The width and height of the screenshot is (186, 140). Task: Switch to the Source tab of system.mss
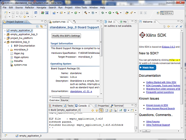coord(64,100)
